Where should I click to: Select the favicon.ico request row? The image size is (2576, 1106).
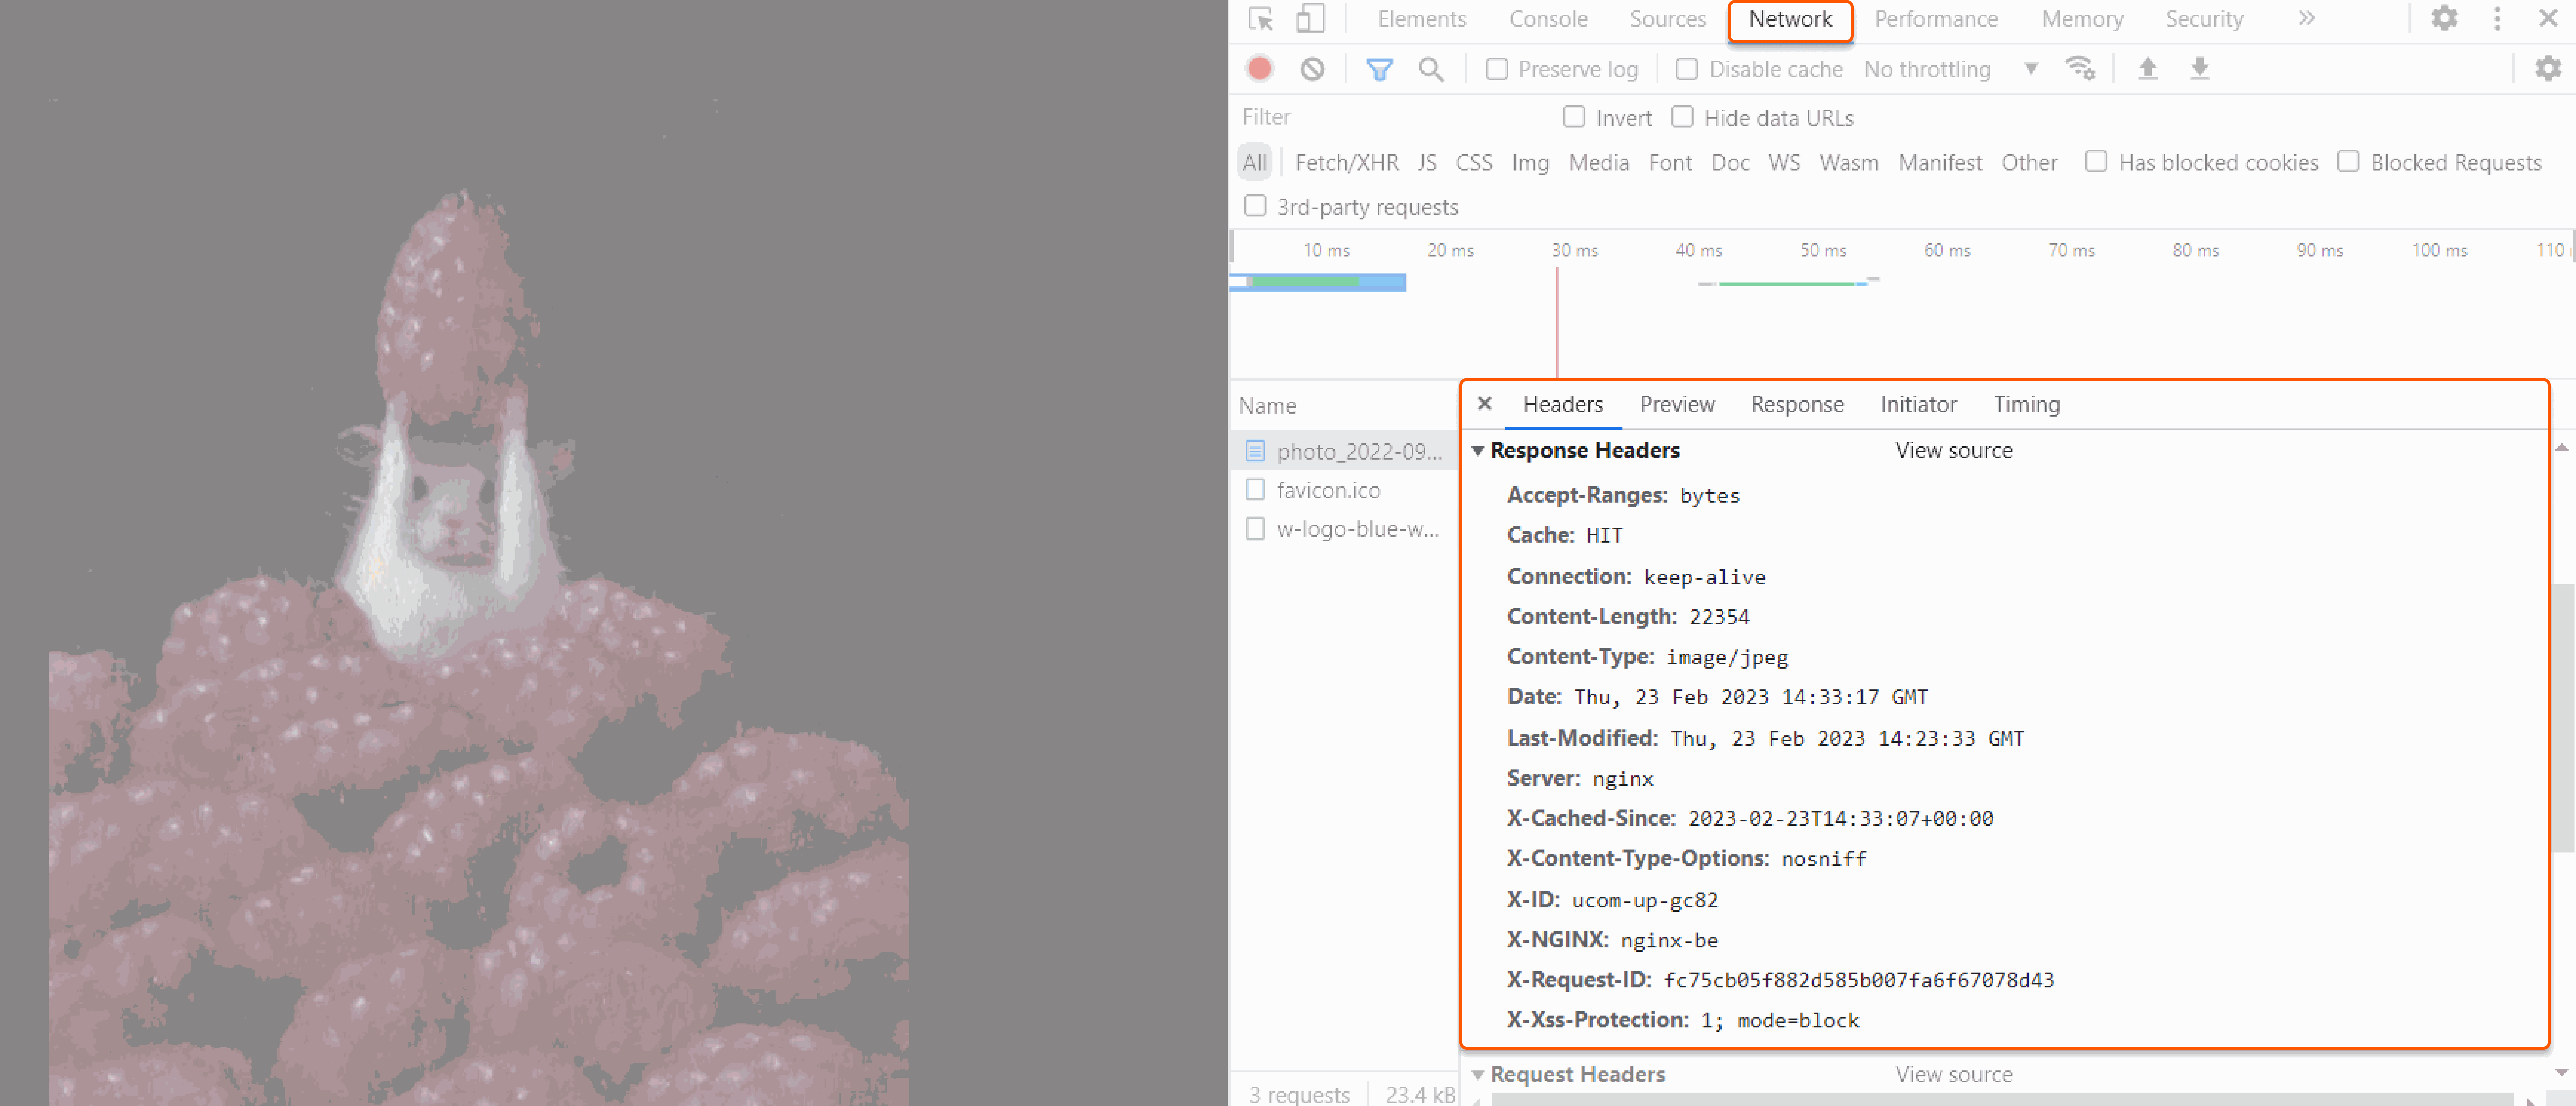point(1344,490)
